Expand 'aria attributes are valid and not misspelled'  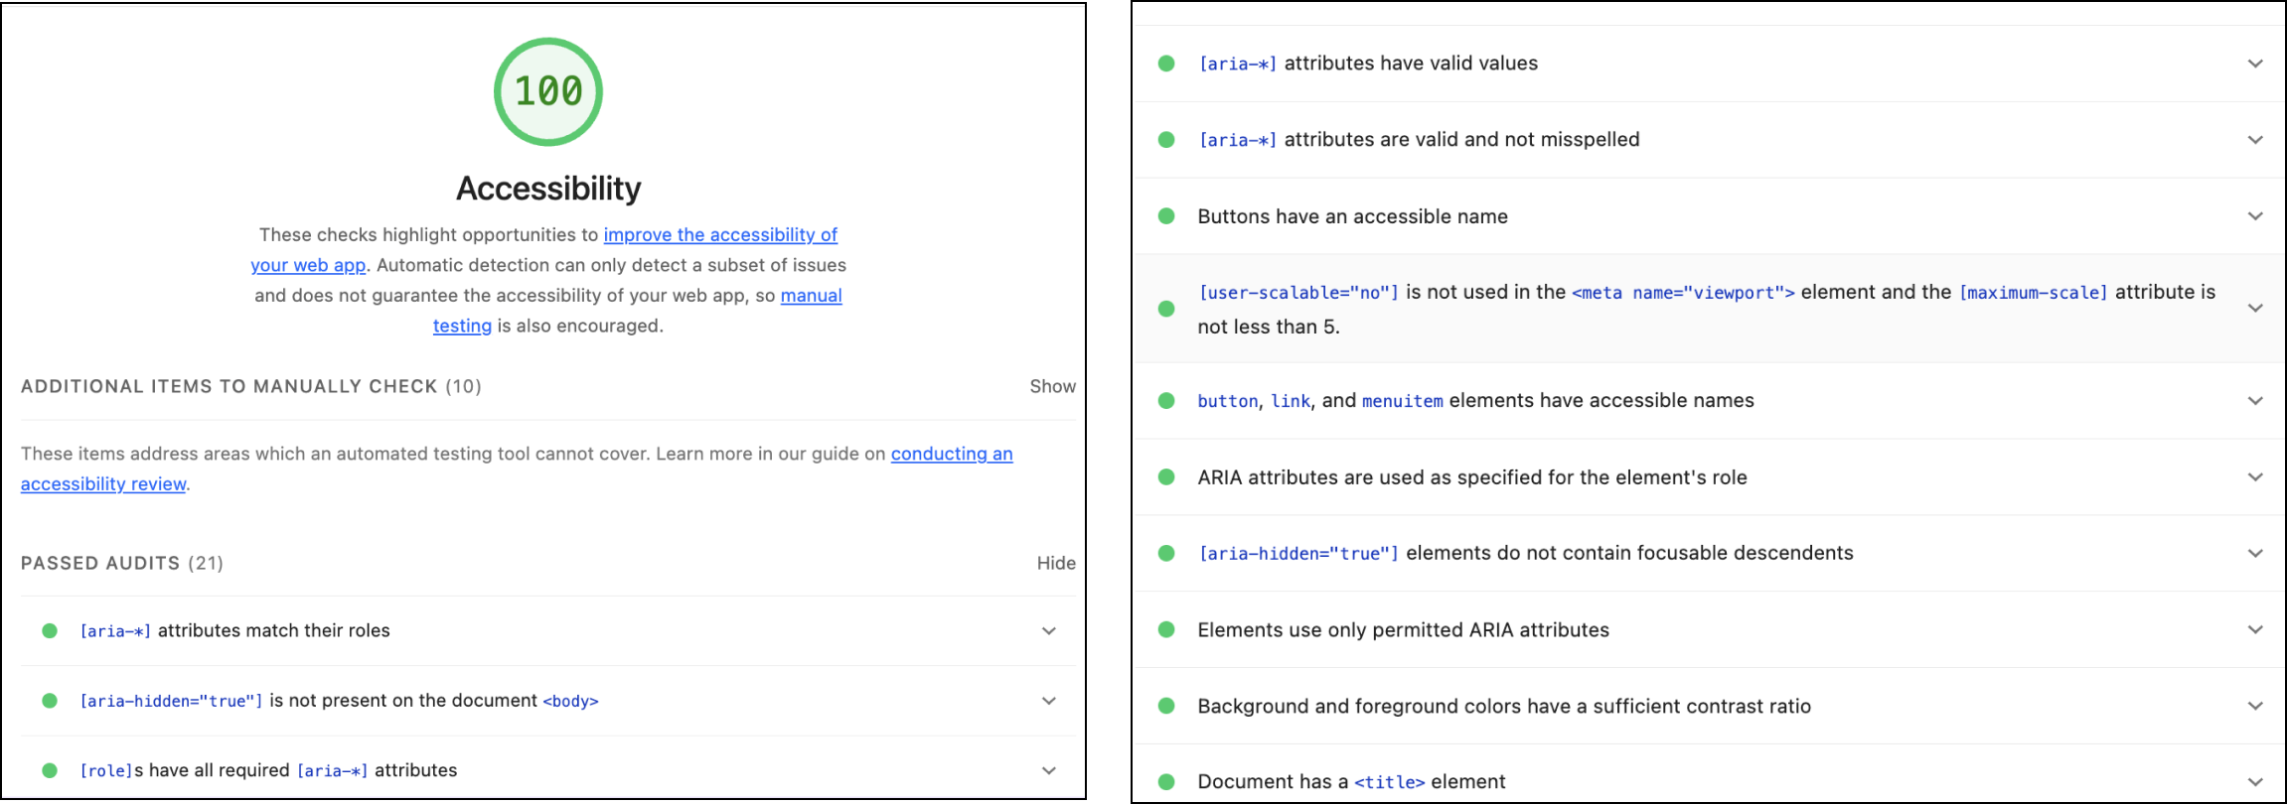[2255, 140]
